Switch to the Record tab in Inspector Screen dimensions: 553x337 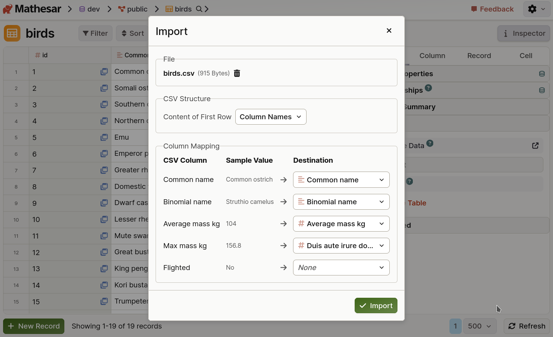(479, 56)
